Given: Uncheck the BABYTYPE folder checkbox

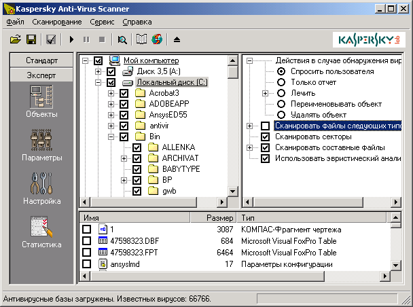Looking at the screenshot, I should click(x=137, y=169).
